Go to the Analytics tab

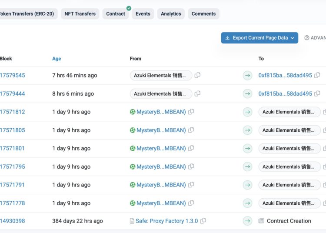coord(171,14)
